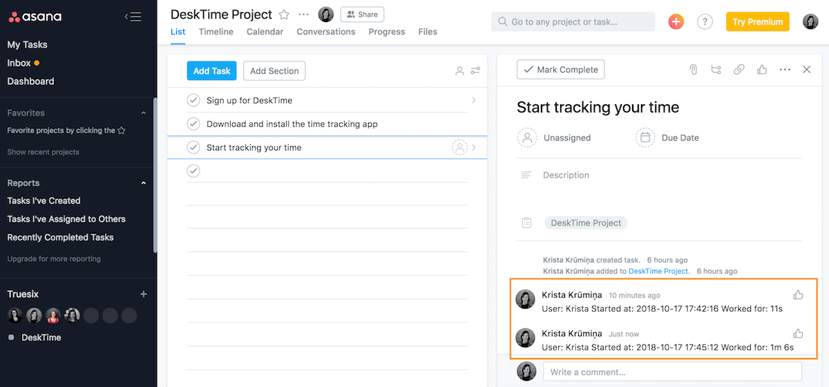Open the Files tab

tap(428, 32)
